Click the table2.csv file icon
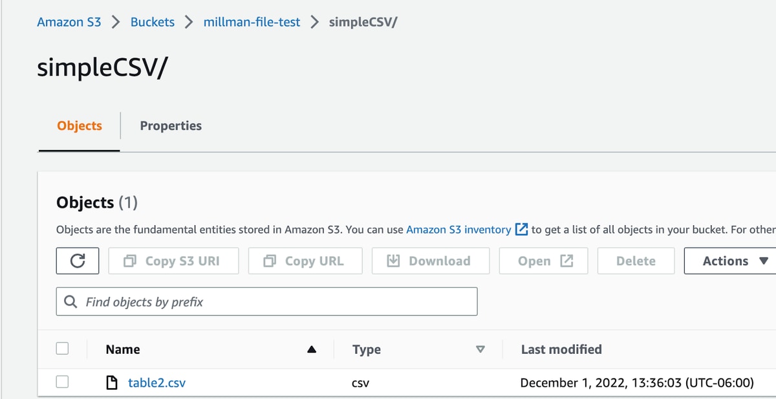The width and height of the screenshot is (776, 399). [112, 383]
